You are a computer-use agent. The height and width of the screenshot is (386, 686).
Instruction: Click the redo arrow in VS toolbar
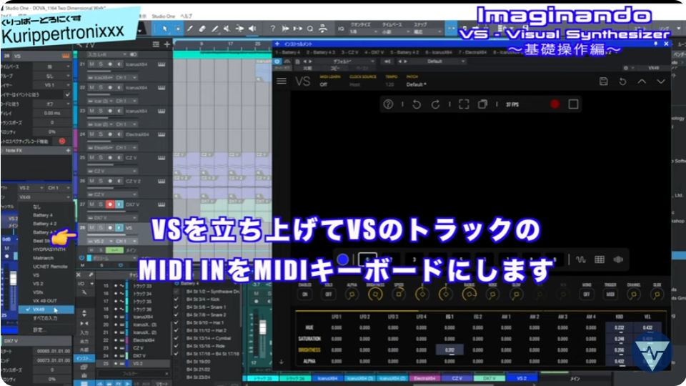435,104
